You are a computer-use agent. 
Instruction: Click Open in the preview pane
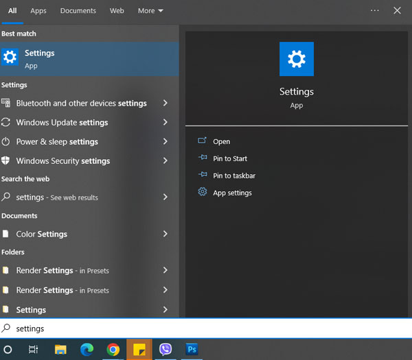222,141
